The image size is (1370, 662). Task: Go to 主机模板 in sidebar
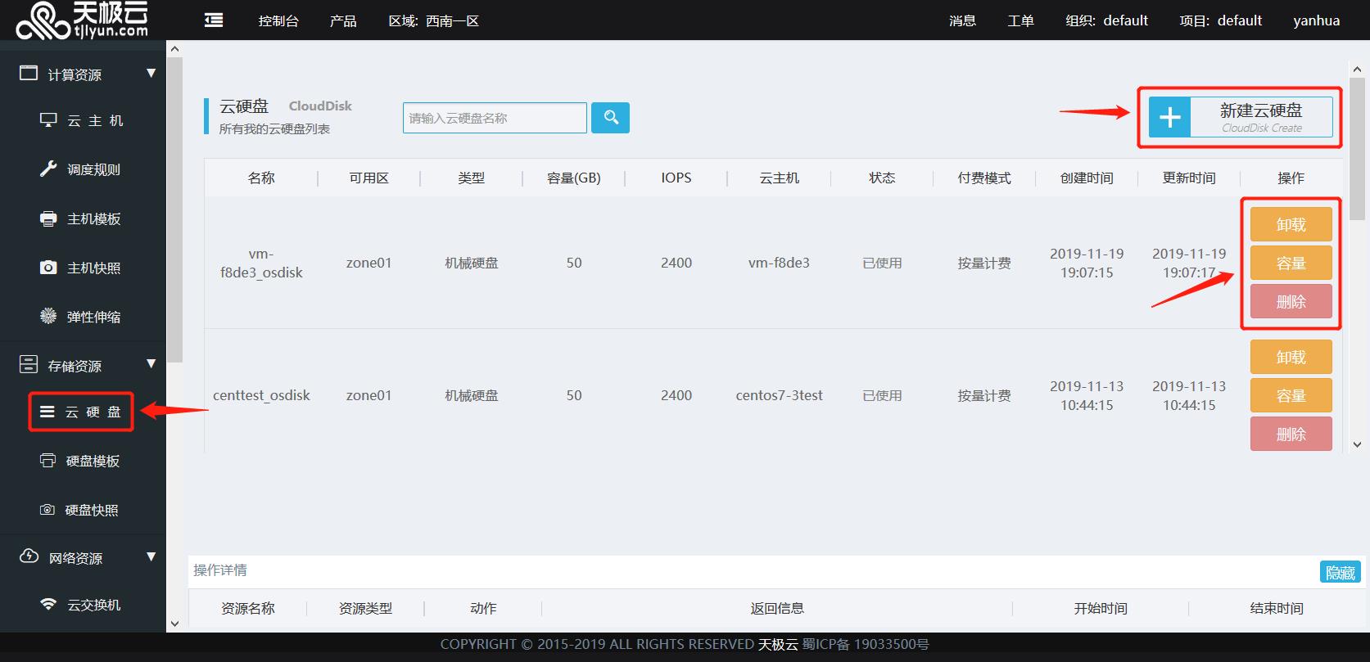93,218
